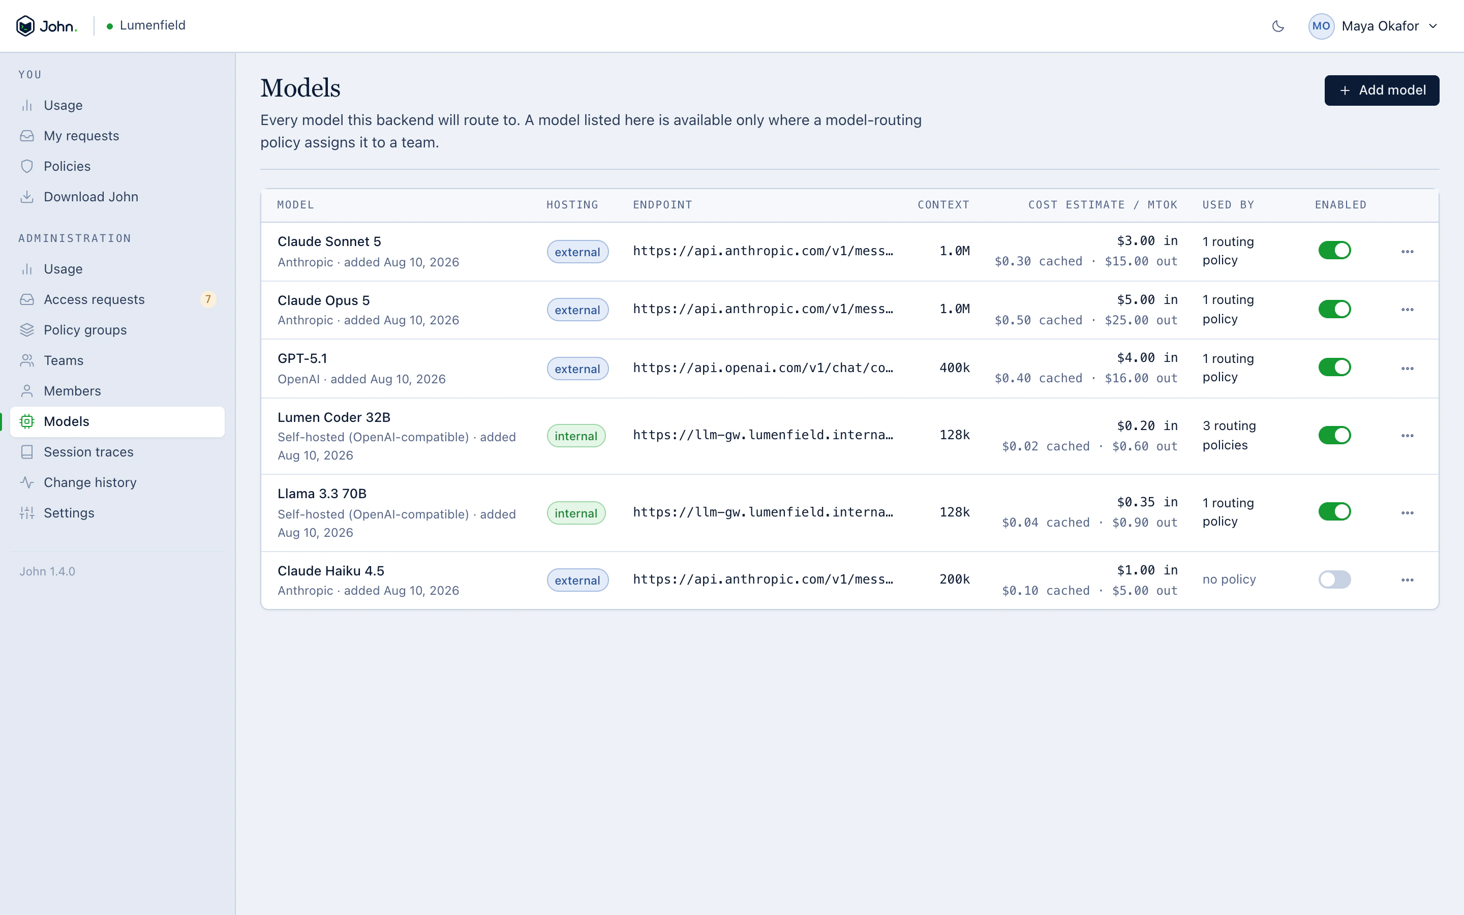
Task: Open more options for Claude Opus 5
Action: coord(1407,310)
